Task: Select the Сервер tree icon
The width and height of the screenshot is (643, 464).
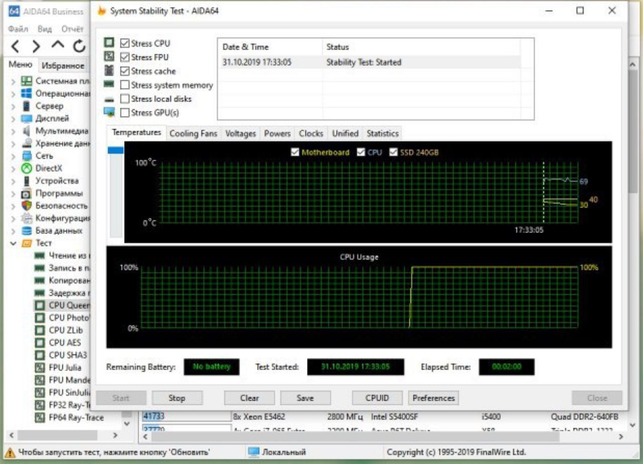Action: [27, 106]
